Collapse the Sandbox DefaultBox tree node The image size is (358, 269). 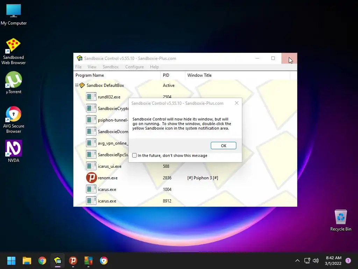point(77,85)
